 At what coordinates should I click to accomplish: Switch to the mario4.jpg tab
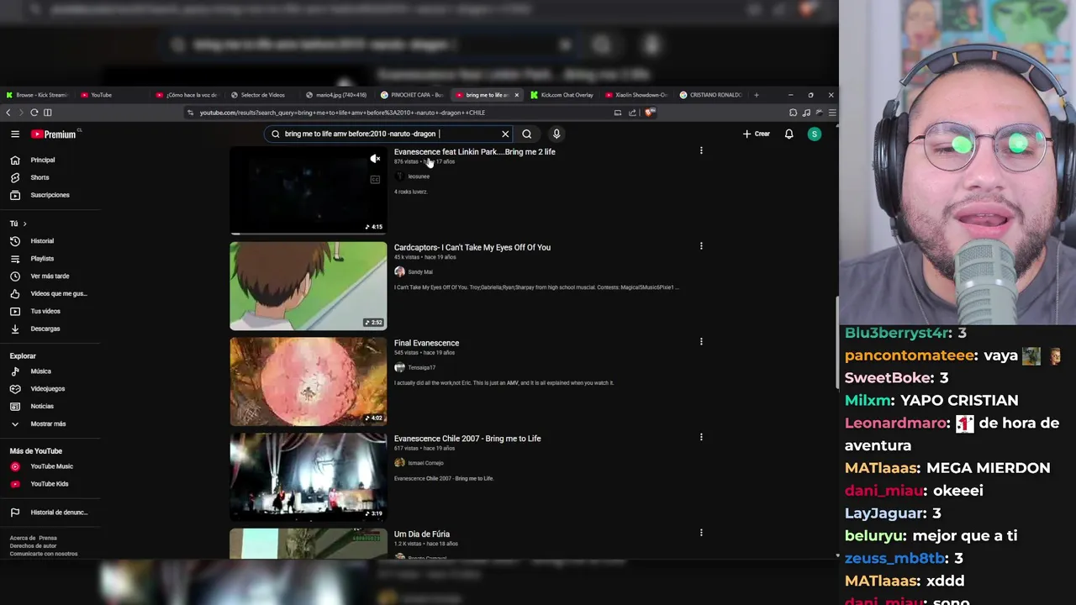tap(337, 95)
